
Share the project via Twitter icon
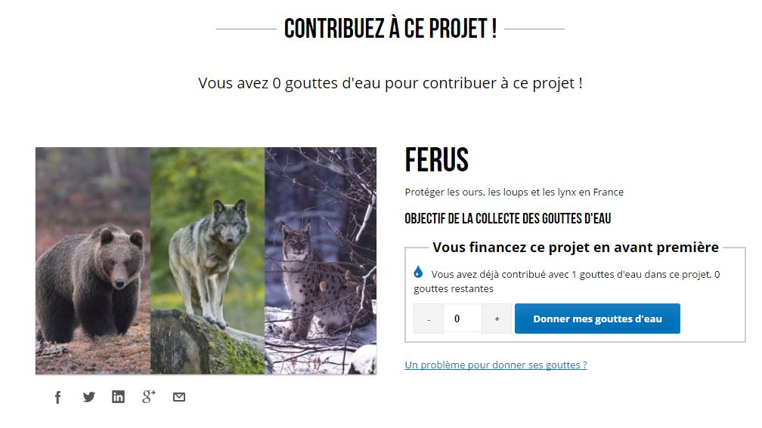(89, 397)
